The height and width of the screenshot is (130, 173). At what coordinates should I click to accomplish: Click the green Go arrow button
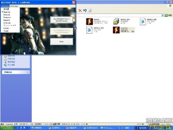[x=166, y=15]
